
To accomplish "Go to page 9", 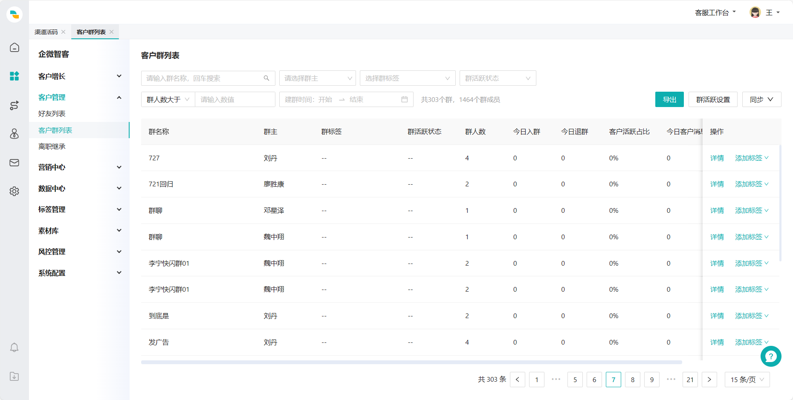I will (x=652, y=380).
